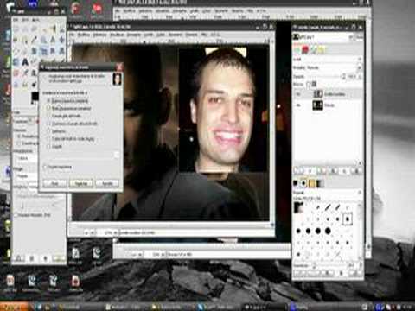Image resolution: width=415 pixels, height=311 pixels.
Task: Open the Layer (Livello) menu
Action: [x=149, y=35]
